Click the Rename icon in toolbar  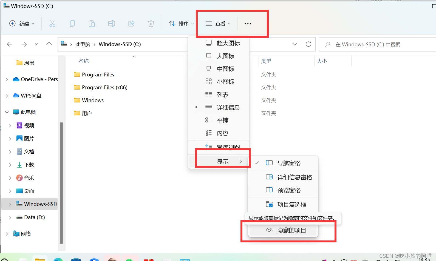(x=112, y=24)
